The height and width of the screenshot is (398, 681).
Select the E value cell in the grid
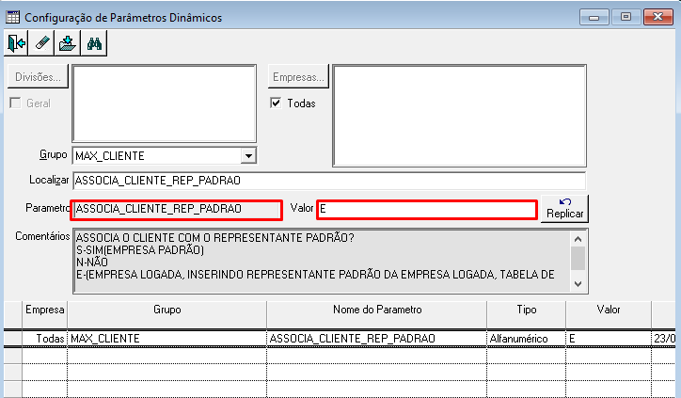tap(609, 339)
